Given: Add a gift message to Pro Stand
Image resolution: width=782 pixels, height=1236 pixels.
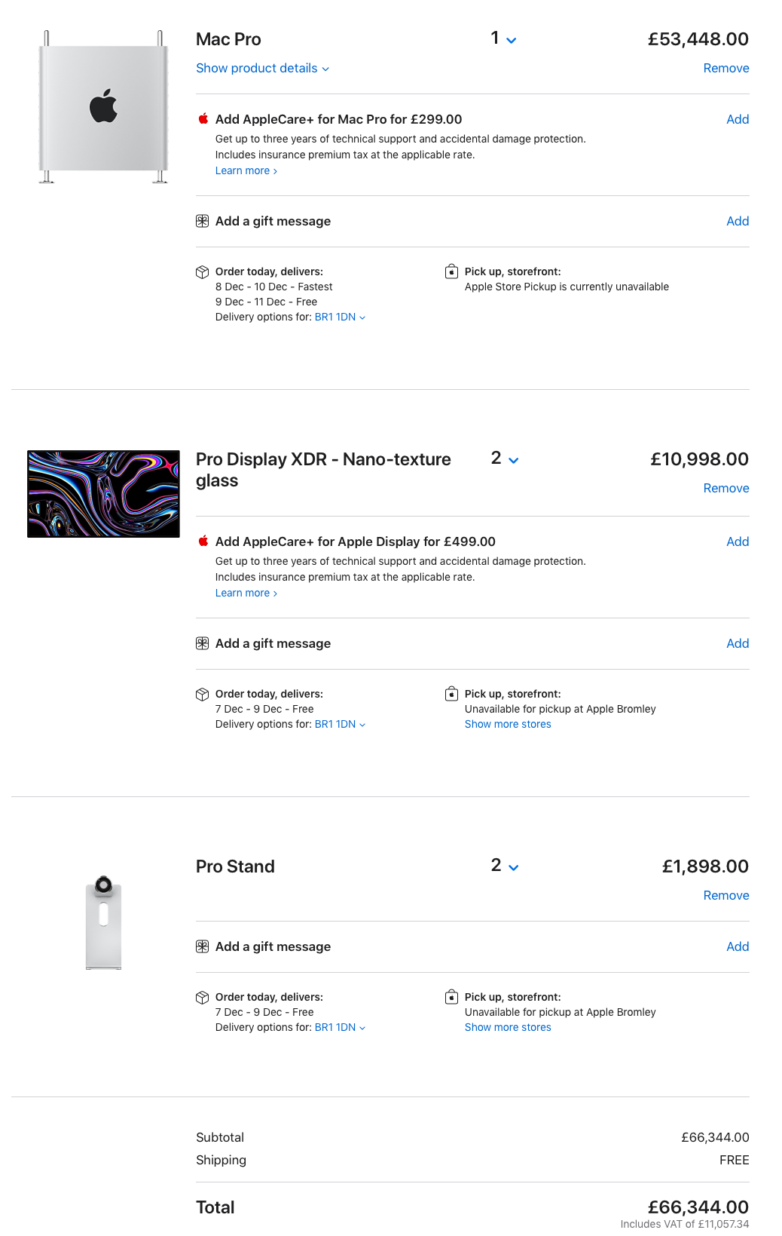Looking at the screenshot, I should point(738,946).
